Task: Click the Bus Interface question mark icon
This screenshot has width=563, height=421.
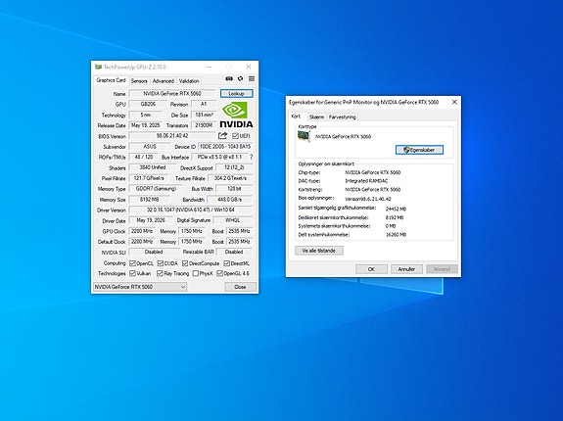Action: pyautogui.click(x=252, y=157)
